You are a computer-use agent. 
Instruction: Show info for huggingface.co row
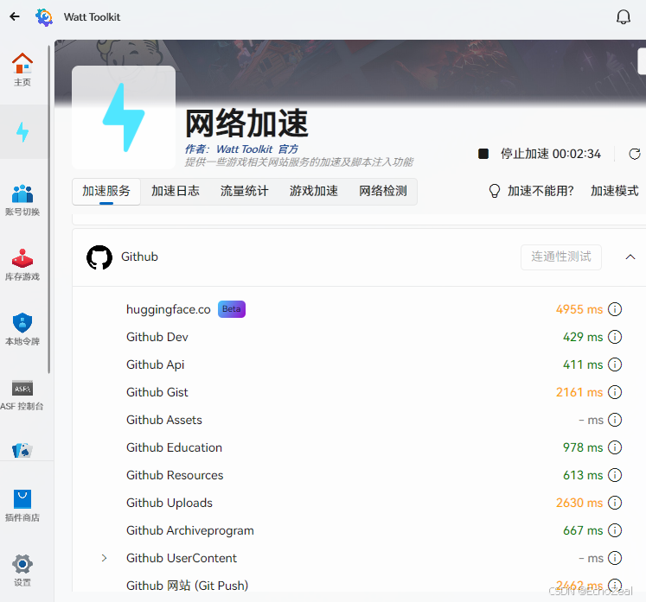(615, 309)
